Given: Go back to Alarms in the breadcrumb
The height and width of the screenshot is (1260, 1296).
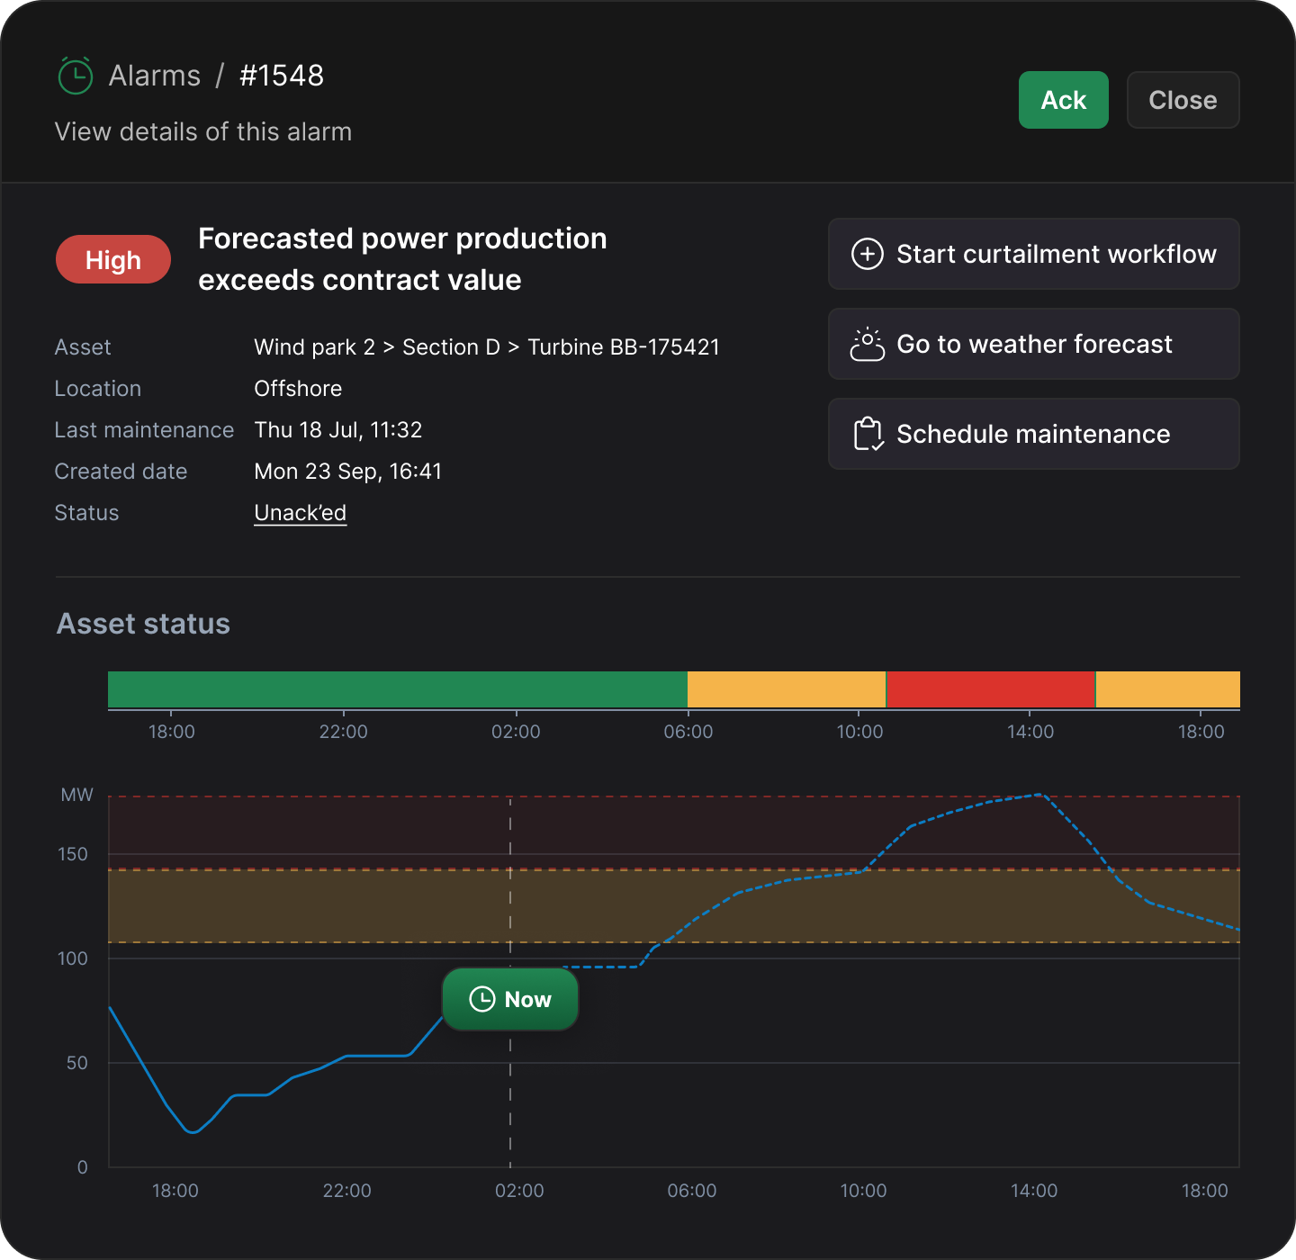Looking at the screenshot, I should tap(155, 76).
